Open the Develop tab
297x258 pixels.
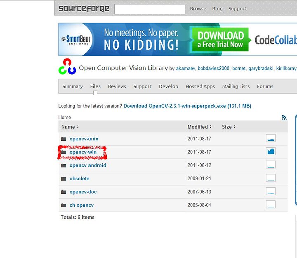(169, 86)
